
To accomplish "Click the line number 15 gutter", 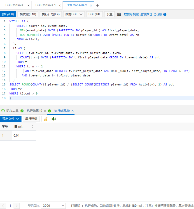I will [4, 84].
